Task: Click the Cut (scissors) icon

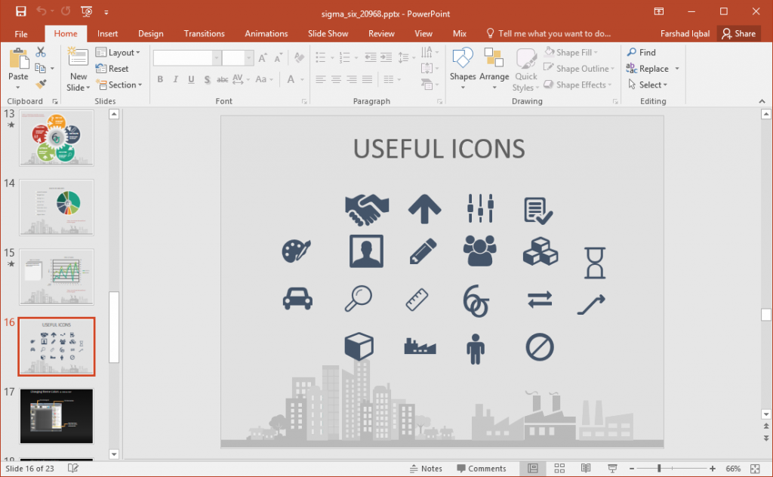Action: (x=42, y=51)
